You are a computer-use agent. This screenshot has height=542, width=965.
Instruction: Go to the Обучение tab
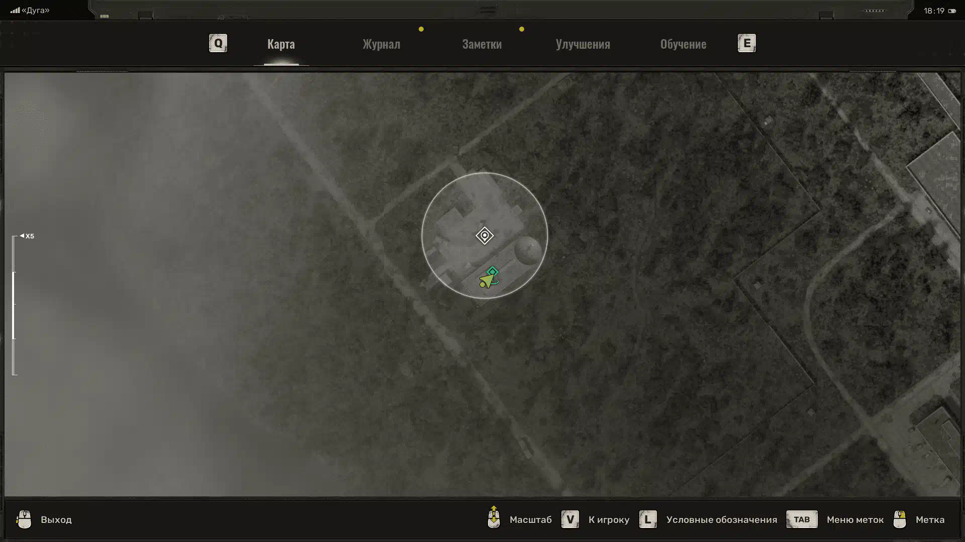683,44
